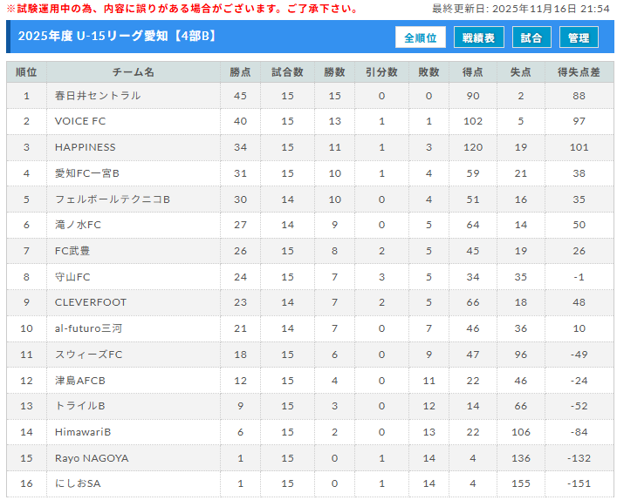Select the HAPPINESS team row name
This screenshot has height=500, width=617.
[x=85, y=147]
